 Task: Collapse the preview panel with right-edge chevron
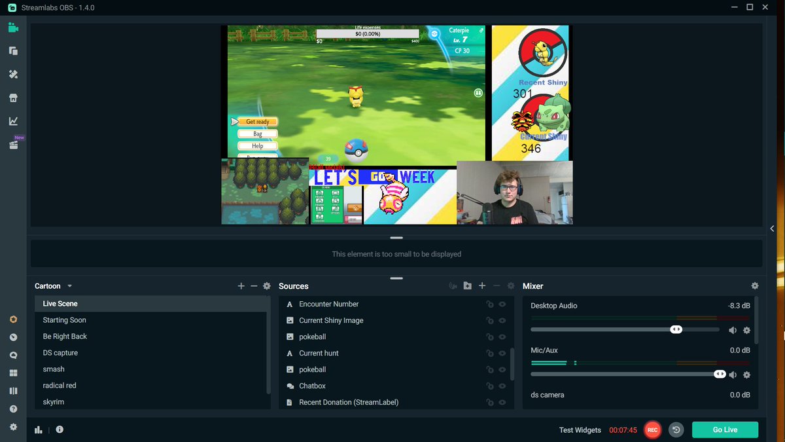click(772, 229)
